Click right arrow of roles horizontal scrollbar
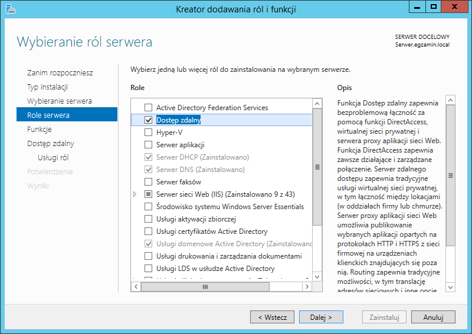Image resolution: width=472 pixels, height=334 pixels. pyautogui.click(x=307, y=286)
